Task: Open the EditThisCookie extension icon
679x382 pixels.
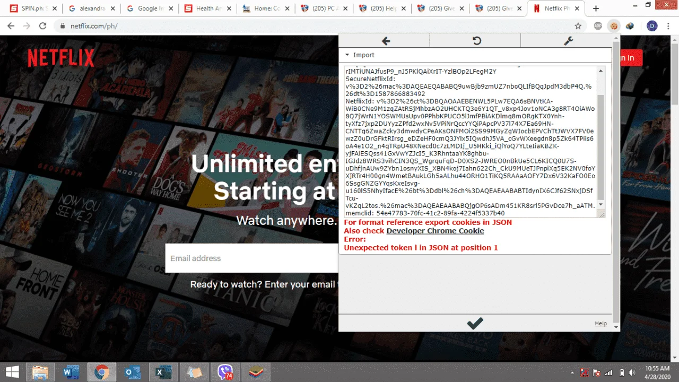Action: pyautogui.click(x=614, y=25)
